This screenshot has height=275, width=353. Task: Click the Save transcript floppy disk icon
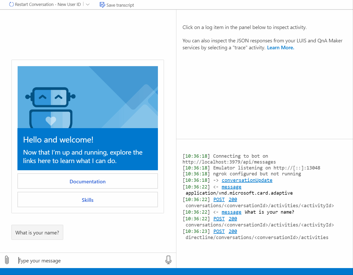102,5
